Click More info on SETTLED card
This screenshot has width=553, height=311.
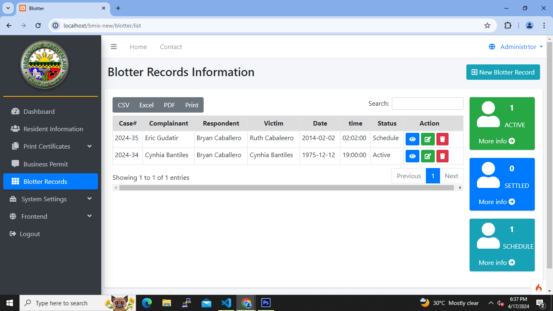(x=497, y=202)
